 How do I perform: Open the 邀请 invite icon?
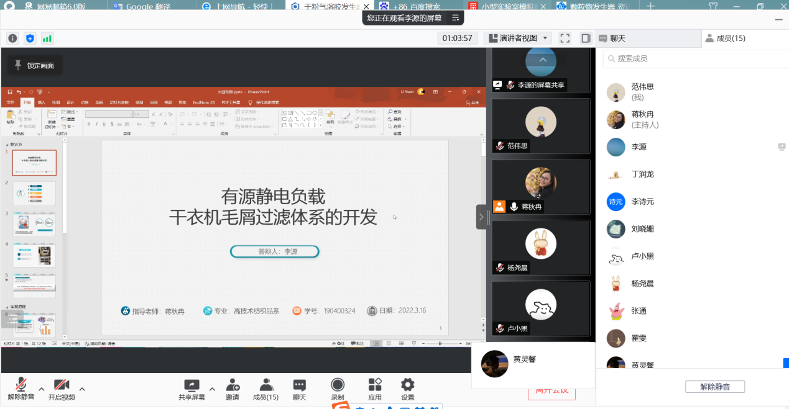[x=233, y=389]
